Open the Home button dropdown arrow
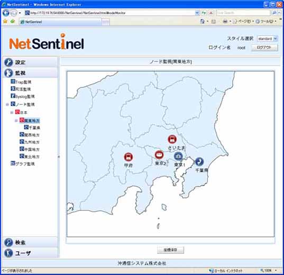284x275 pixels. tap(207, 22)
